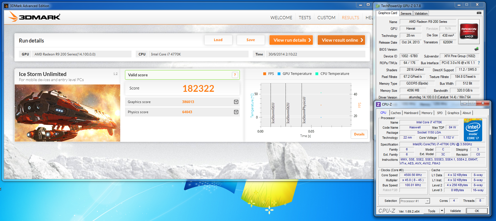
Task: Click the 3DMark logo in the header
Action: pos(34,17)
